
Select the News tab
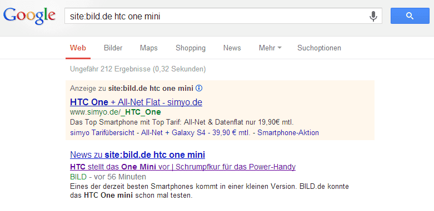coord(232,48)
